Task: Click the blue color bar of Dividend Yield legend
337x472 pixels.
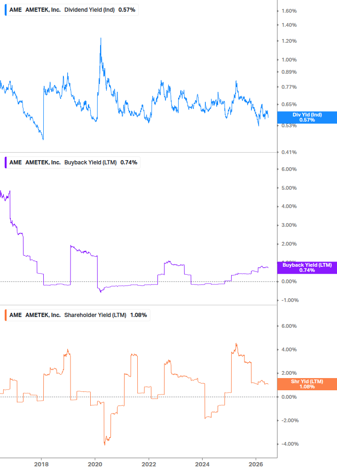Action: click(6, 10)
